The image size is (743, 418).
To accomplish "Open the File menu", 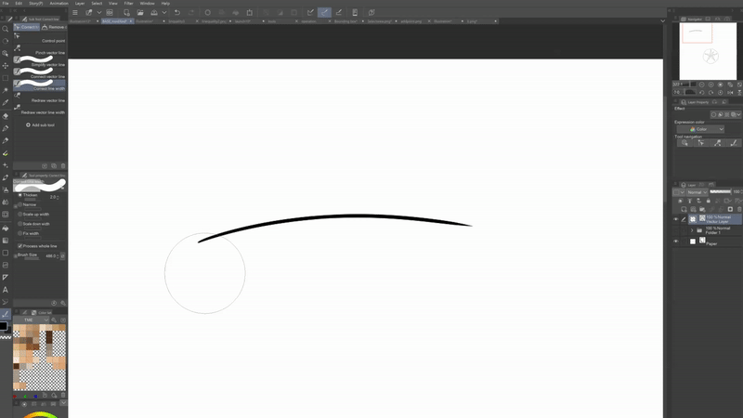I will coord(6,4).
